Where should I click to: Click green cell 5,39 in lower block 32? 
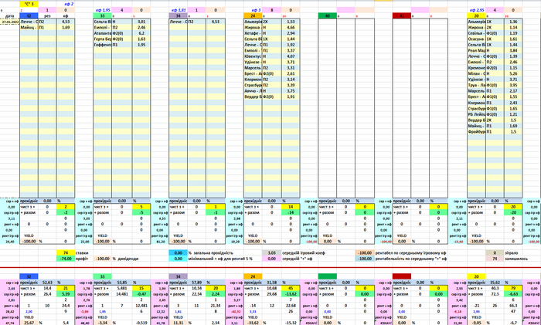pyautogui.click(x=66, y=294)
